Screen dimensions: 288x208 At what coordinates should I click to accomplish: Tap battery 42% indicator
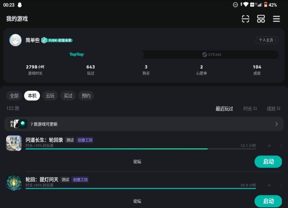pos(270,5)
